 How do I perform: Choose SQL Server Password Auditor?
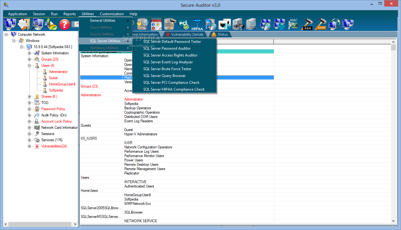[x=174, y=48]
